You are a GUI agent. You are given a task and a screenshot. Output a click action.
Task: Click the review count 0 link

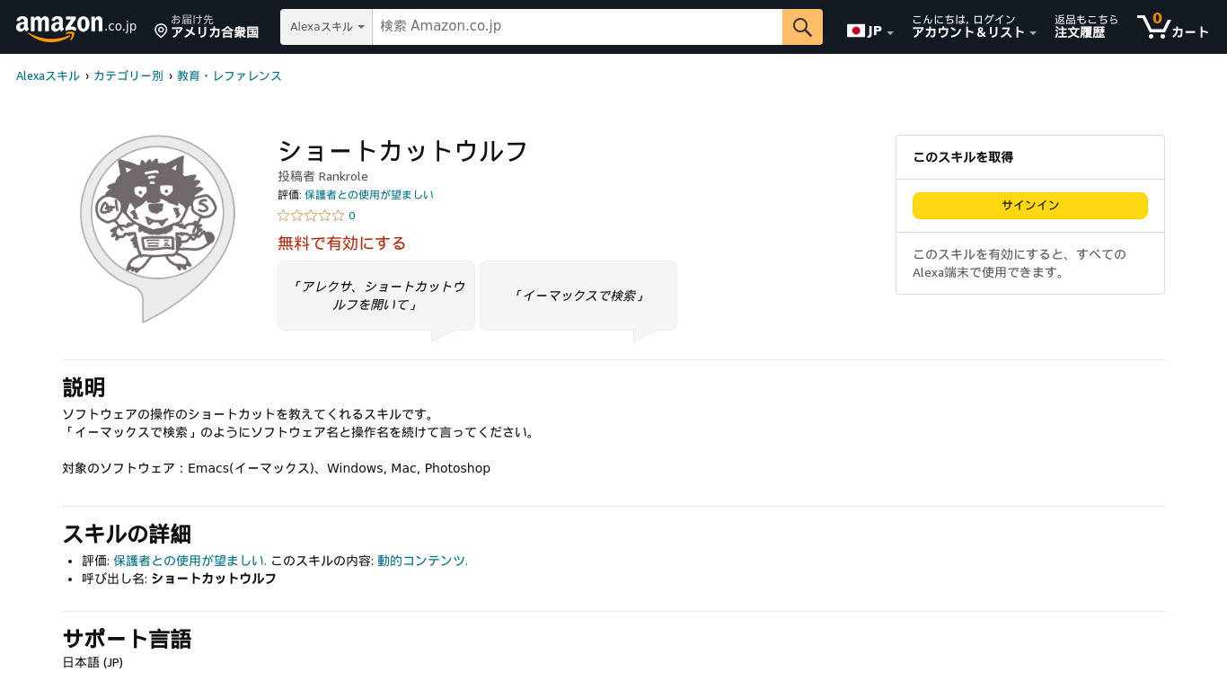(x=352, y=216)
